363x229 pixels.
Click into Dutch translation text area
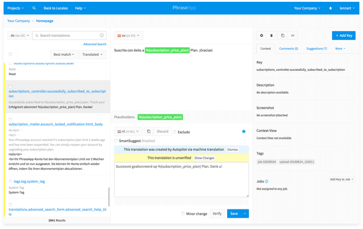pos(181,180)
